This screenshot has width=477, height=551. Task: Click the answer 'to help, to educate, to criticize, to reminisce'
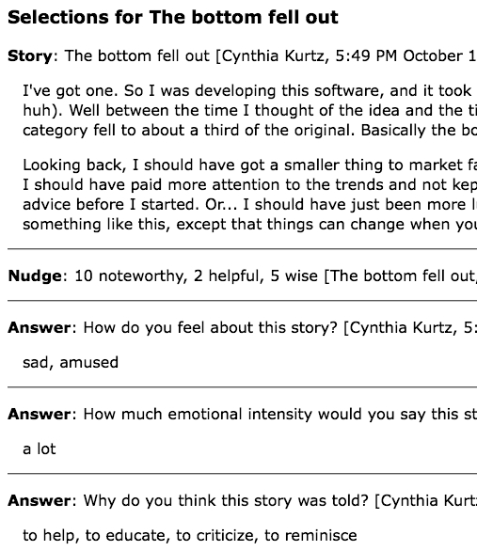pos(190,535)
